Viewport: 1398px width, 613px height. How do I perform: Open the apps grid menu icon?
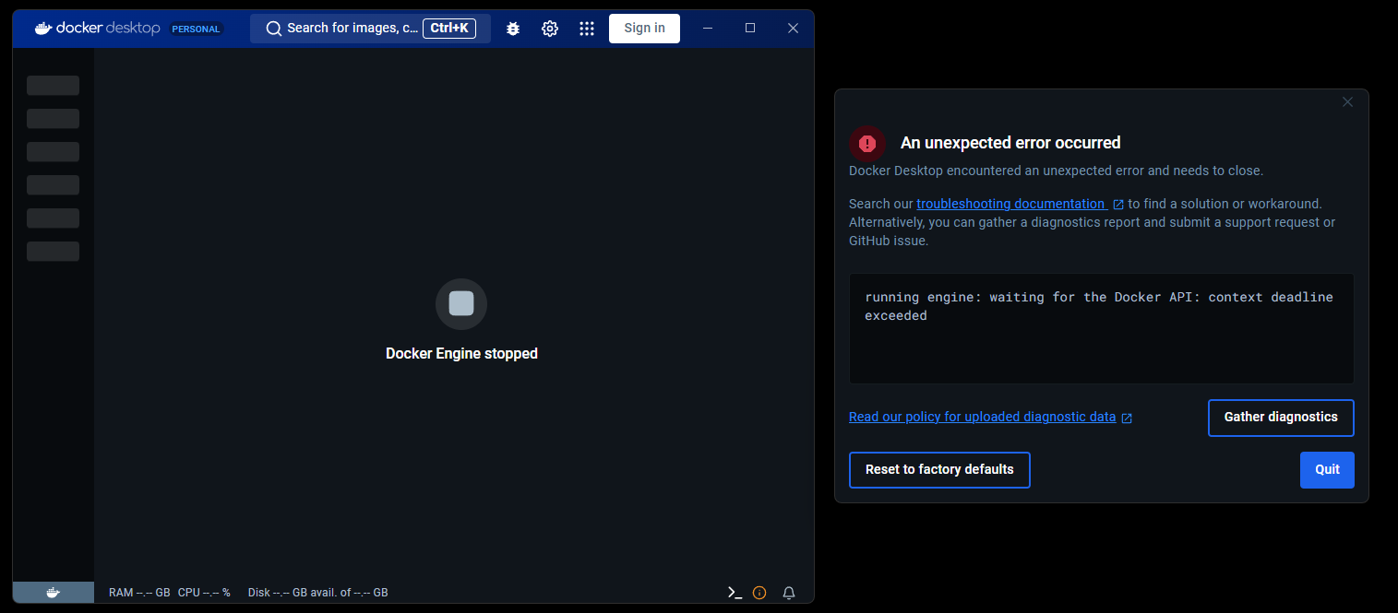587,29
